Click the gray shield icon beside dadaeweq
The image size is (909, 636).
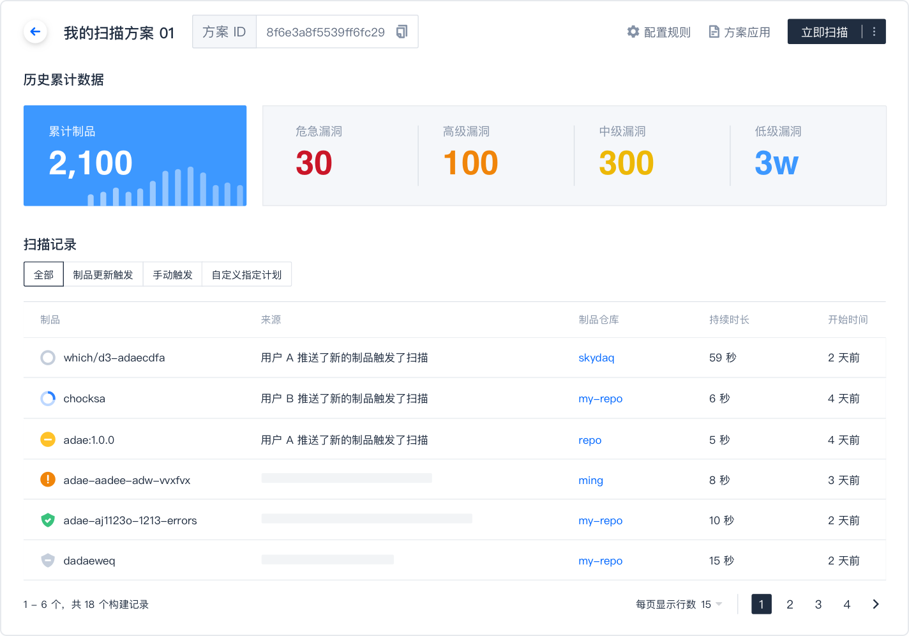[x=48, y=561]
